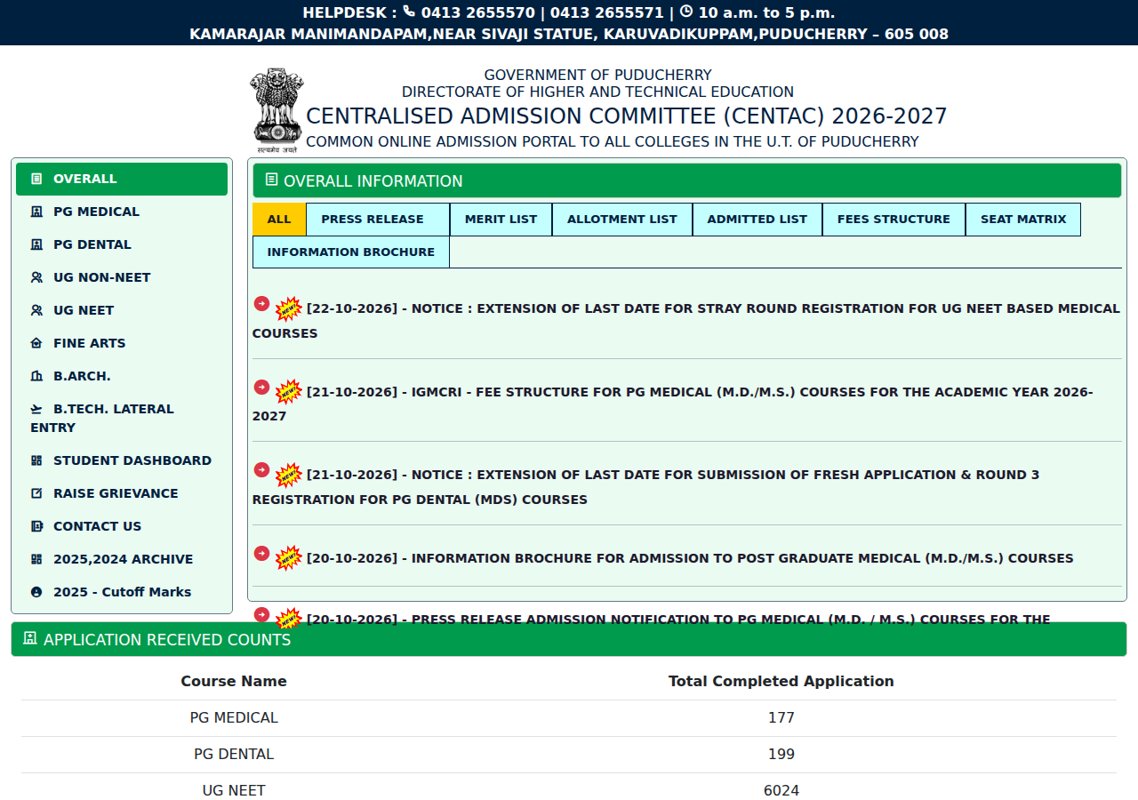The width and height of the screenshot is (1138, 800).
Task: Click the red arrow icon beside the 22-10-2026 stray round notice
Action: click(x=261, y=303)
